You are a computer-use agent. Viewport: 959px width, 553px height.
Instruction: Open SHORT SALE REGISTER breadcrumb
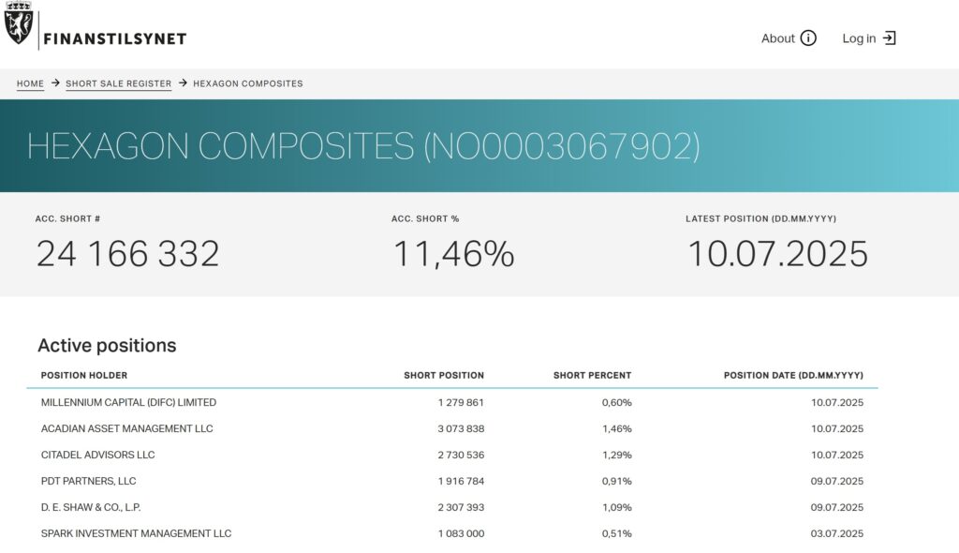119,84
